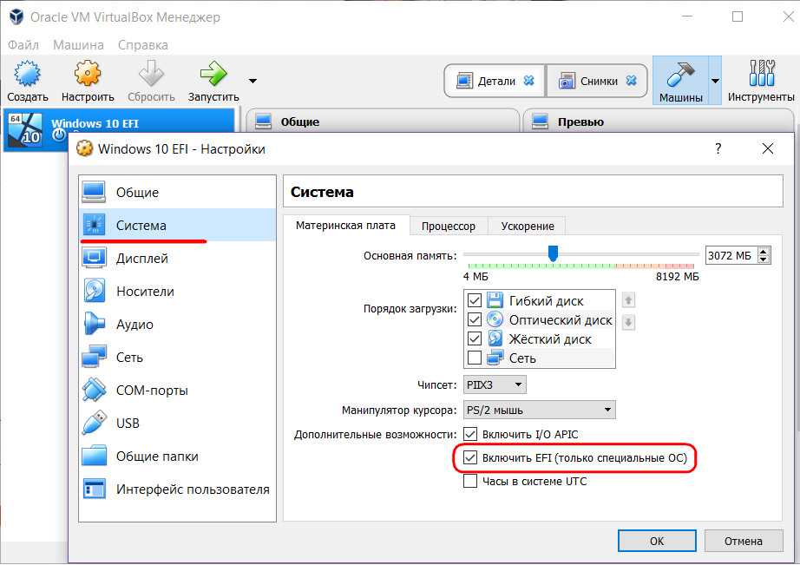This screenshot has height=565, width=800.
Task: Expand the arrow next to Запустить
Action: (252, 81)
